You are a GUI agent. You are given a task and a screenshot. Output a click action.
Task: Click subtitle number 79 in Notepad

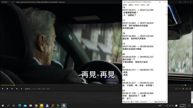pos(124,44)
